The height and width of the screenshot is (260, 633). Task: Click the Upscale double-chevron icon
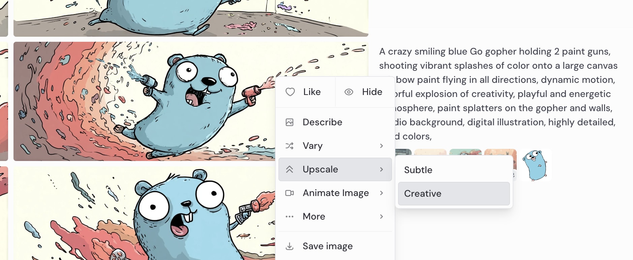(x=290, y=169)
